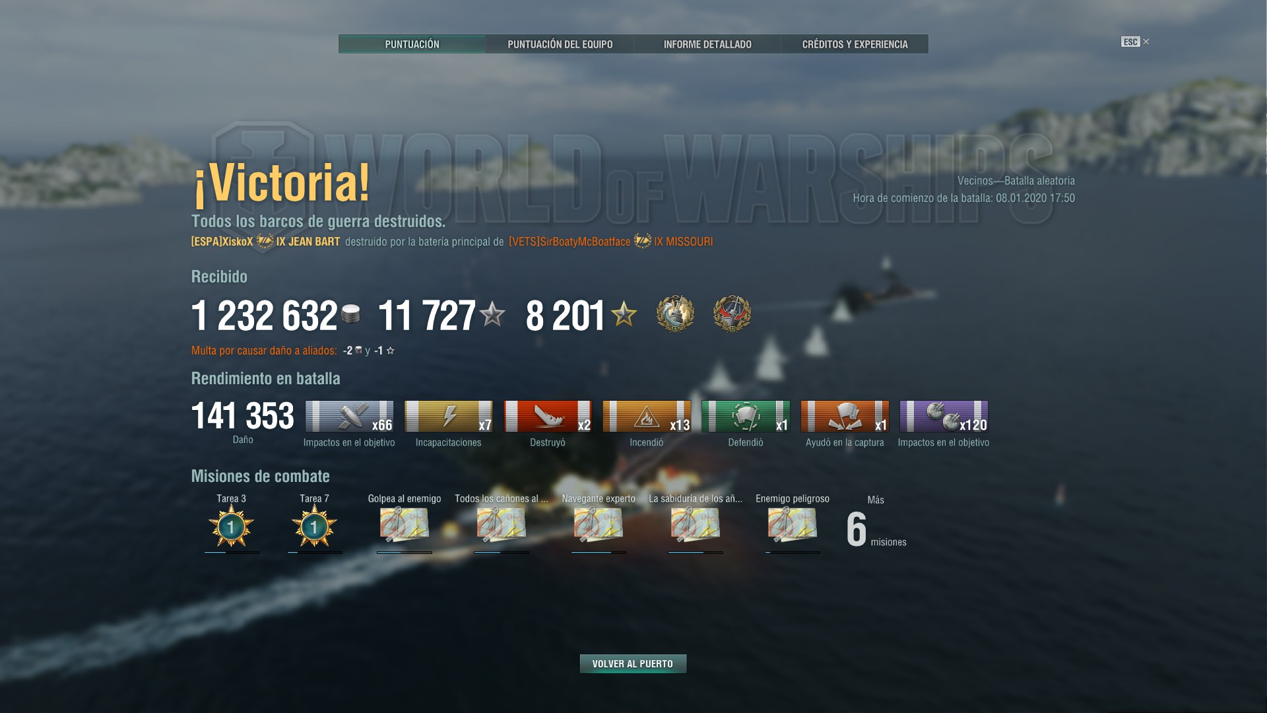Viewport: 1267px width, 713px height.
Task: Click the Incendió x13 ribbon
Action: (x=647, y=417)
